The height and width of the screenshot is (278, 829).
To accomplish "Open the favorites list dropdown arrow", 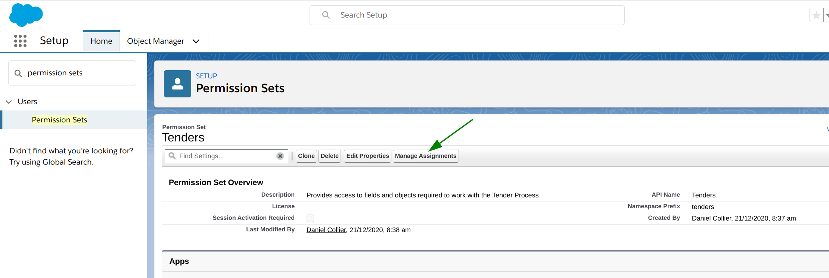I will (x=826, y=15).
